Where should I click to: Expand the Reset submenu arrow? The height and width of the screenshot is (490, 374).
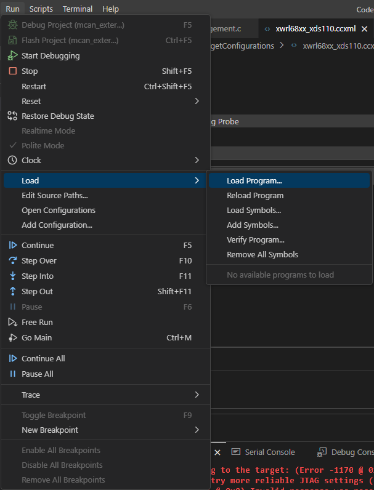click(197, 101)
